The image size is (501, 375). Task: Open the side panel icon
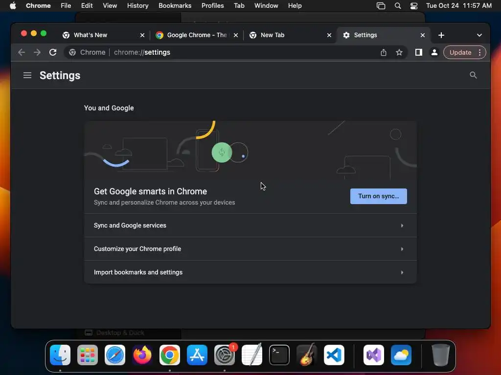(419, 52)
